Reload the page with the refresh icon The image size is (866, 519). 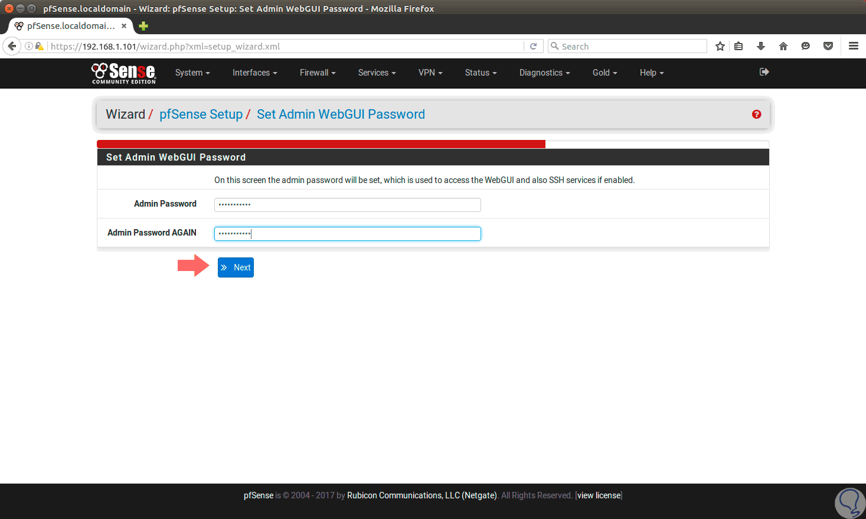(533, 46)
